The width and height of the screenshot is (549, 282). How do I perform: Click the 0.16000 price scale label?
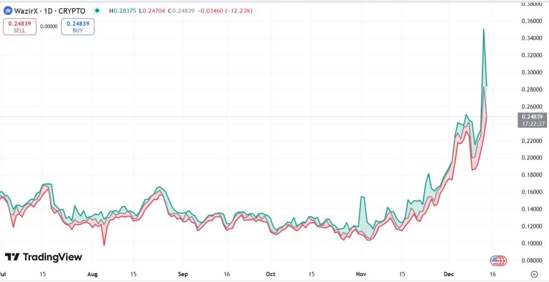click(532, 192)
